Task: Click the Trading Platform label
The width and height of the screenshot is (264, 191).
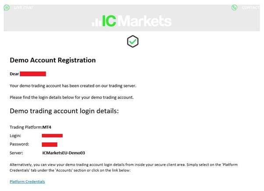Action: (26, 127)
